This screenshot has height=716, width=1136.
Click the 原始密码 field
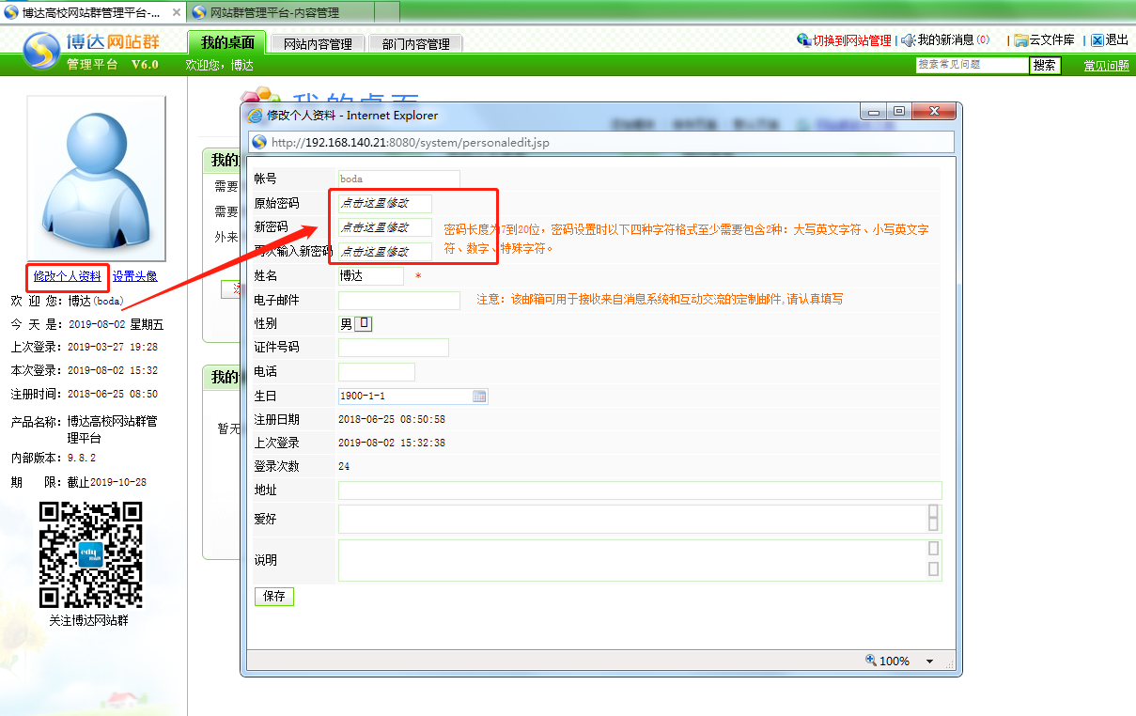click(385, 203)
